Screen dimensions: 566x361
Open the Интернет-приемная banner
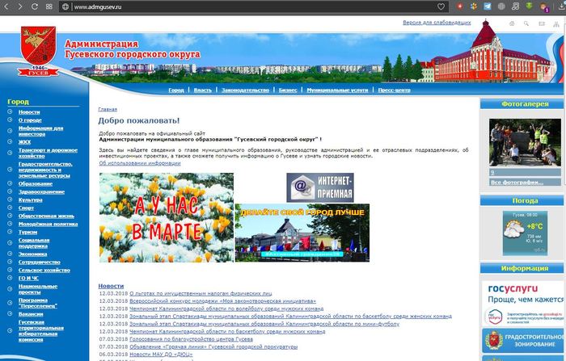coord(320,187)
